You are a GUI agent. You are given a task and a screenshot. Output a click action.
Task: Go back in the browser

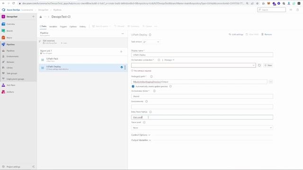click(x=3, y=3)
